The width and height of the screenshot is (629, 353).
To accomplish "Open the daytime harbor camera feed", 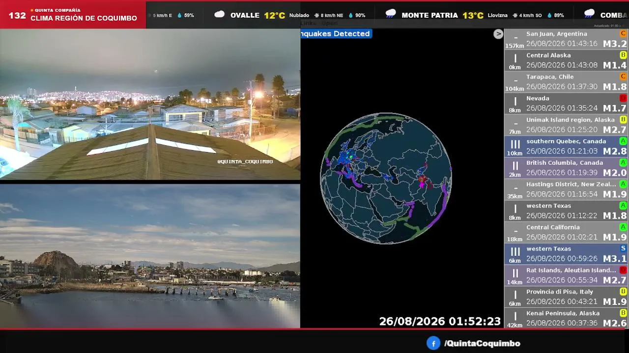I will click(x=150, y=256).
